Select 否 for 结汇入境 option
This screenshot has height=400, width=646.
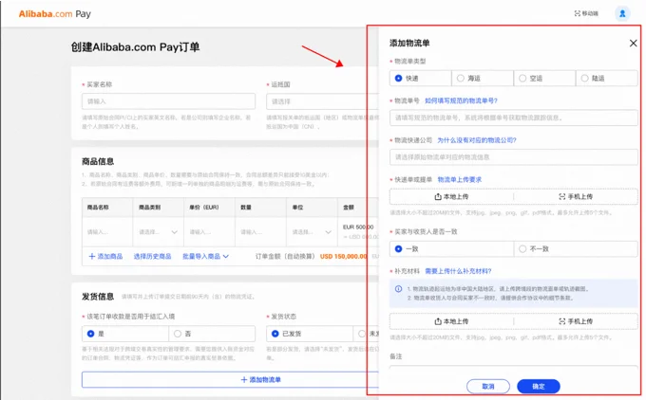point(178,334)
